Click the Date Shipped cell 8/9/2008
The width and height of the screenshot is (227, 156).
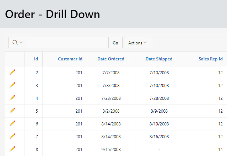(x=159, y=111)
